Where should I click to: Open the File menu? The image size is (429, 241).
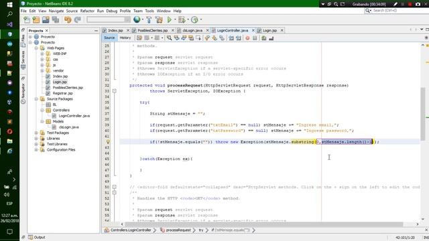[x=23, y=11]
